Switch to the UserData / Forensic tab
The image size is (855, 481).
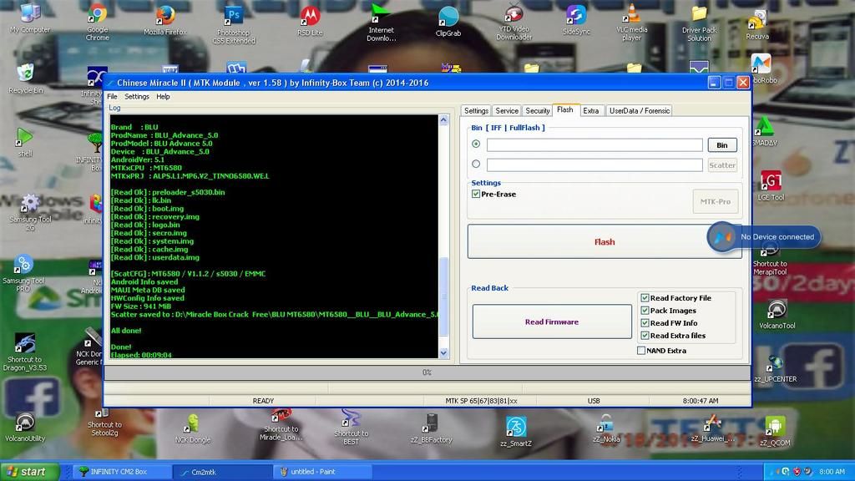639,110
